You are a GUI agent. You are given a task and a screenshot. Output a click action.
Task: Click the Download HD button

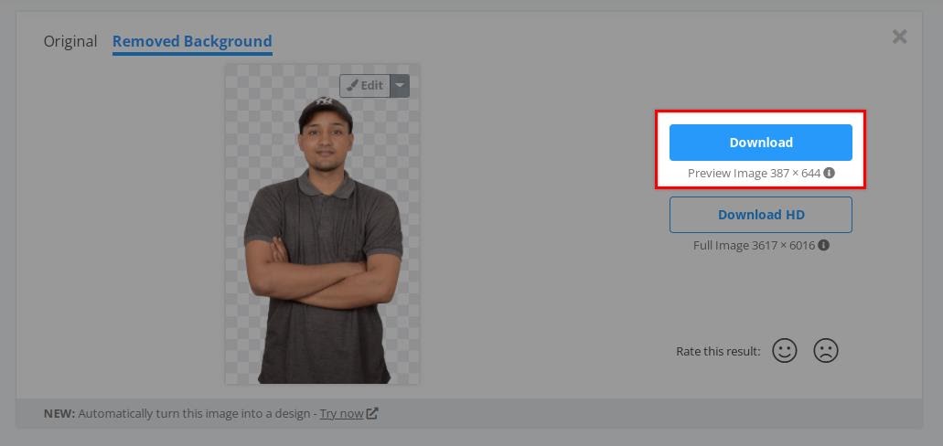coord(761,215)
